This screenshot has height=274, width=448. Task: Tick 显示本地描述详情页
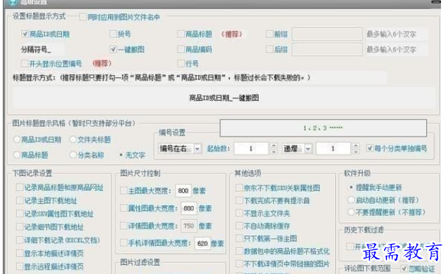20,253
